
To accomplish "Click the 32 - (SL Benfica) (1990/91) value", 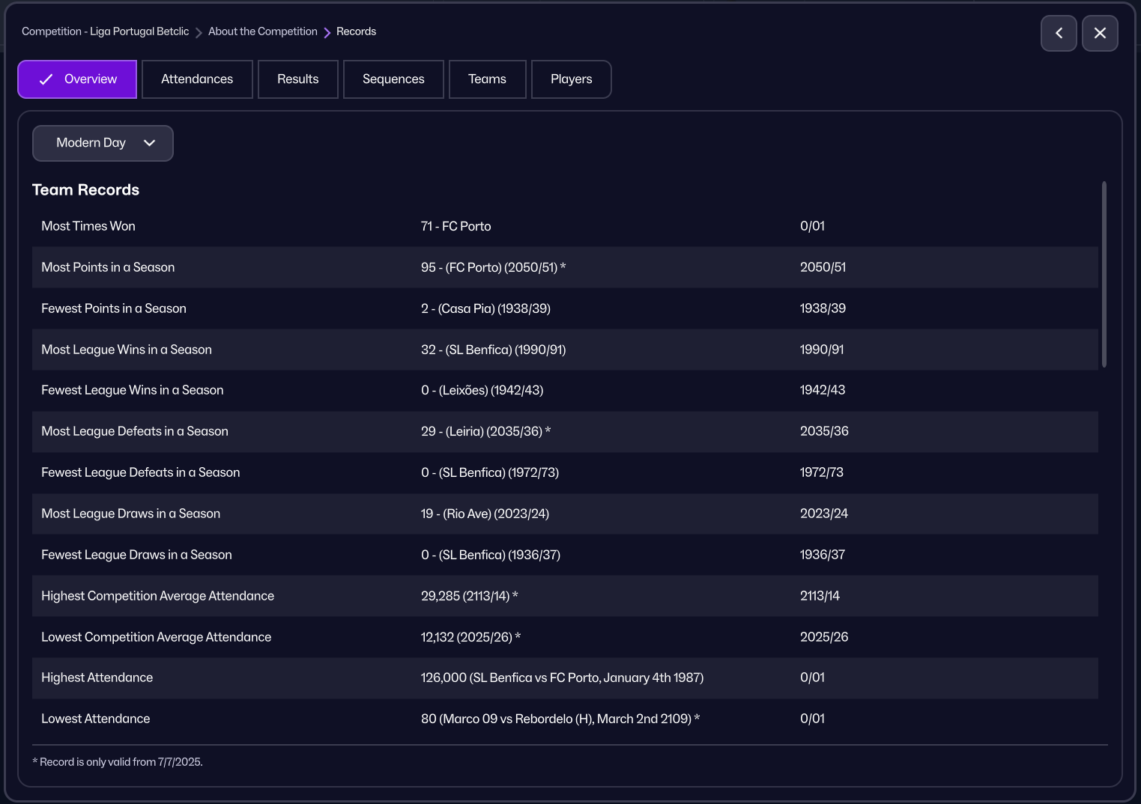I will (494, 350).
